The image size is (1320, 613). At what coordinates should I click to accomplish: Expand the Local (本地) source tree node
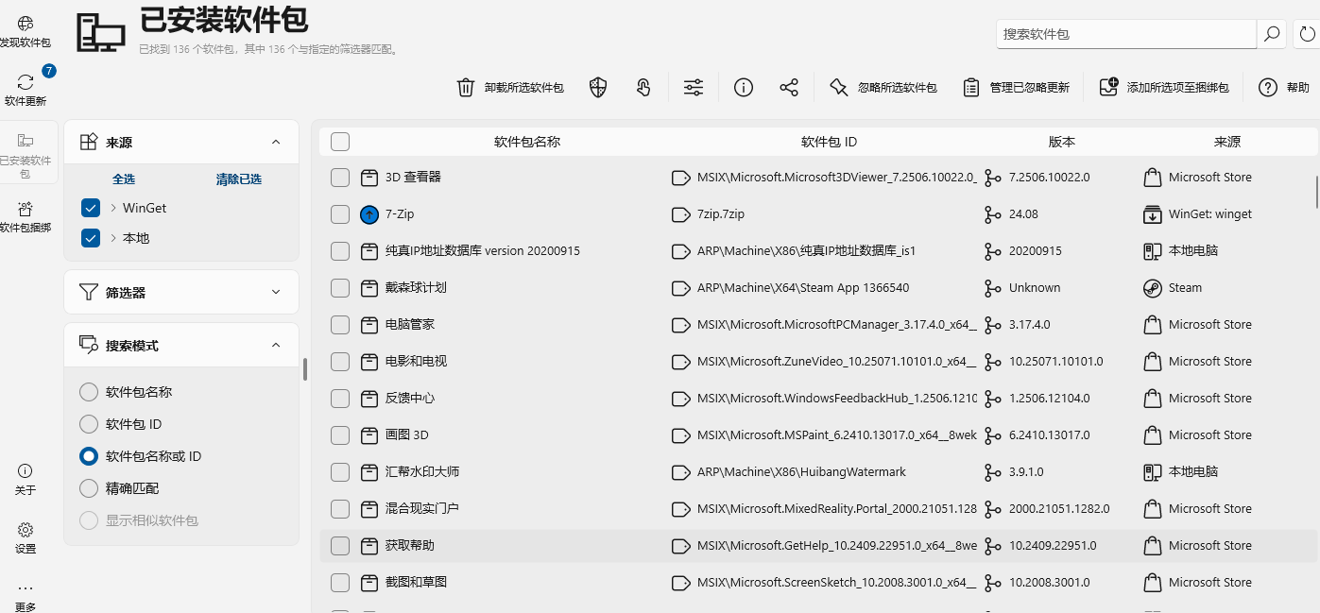point(113,238)
